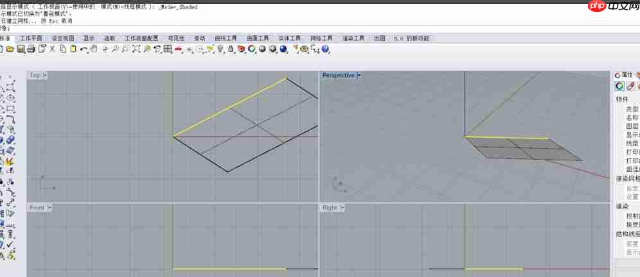The width and height of the screenshot is (640, 277).
Task: Click the Save file disk icon
Action: pyautogui.click(x=21, y=49)
